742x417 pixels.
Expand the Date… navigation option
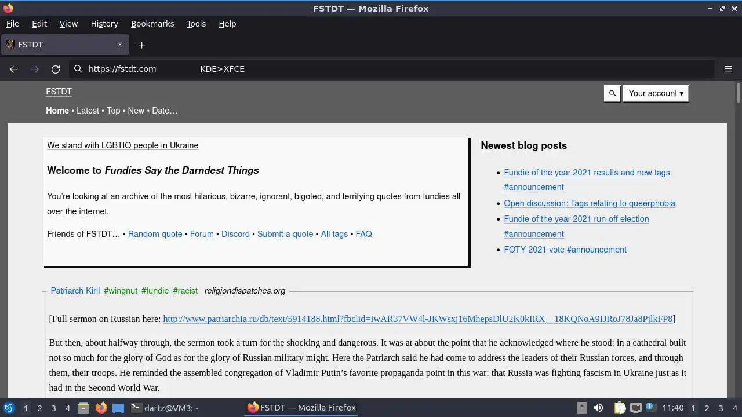[x=165, y=111]
